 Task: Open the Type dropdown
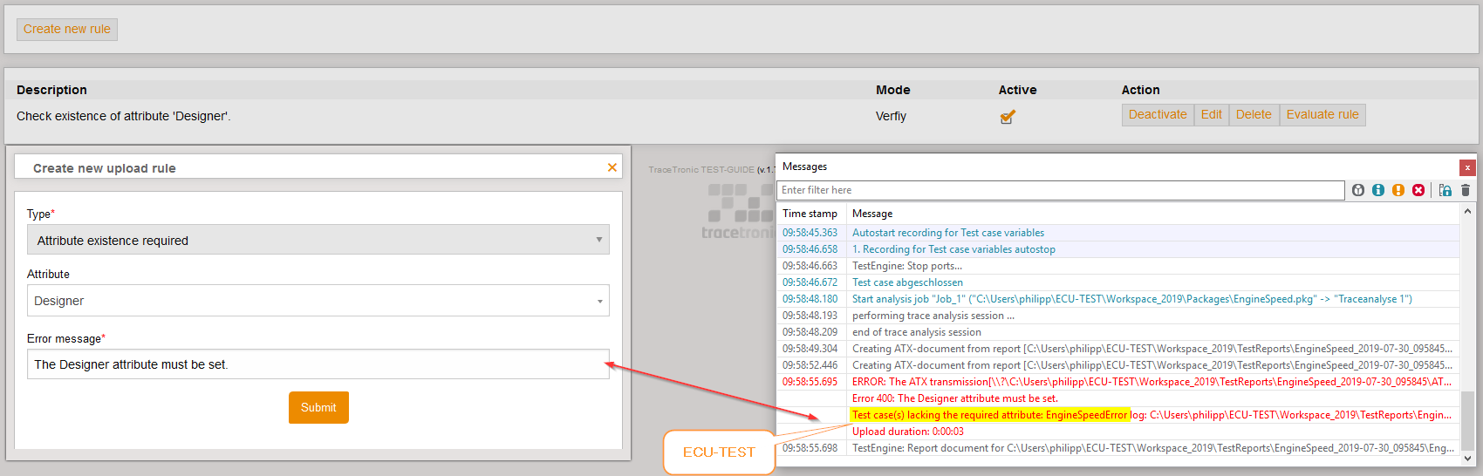(318, 240)
